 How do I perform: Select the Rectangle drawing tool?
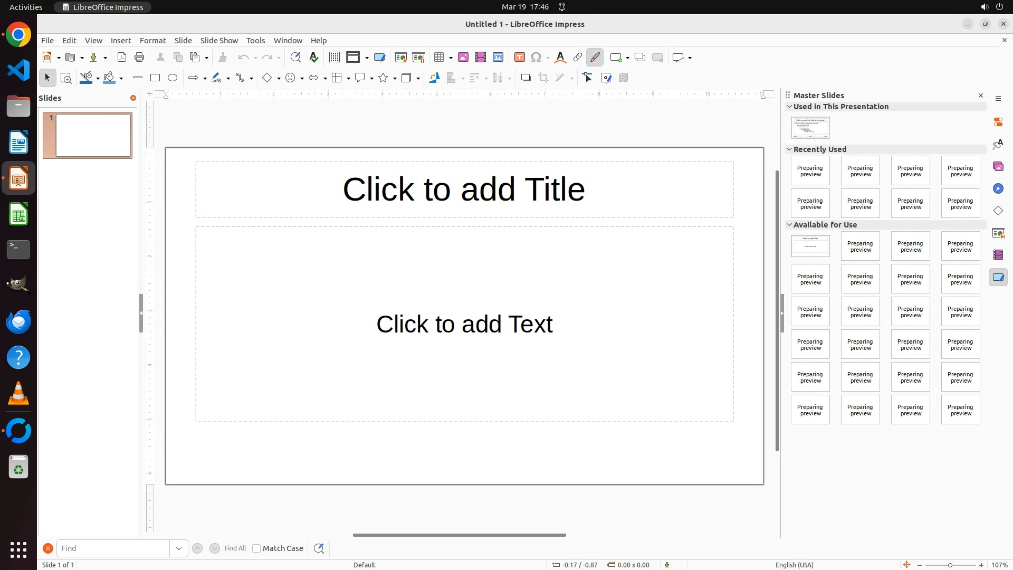pos(155,78)
